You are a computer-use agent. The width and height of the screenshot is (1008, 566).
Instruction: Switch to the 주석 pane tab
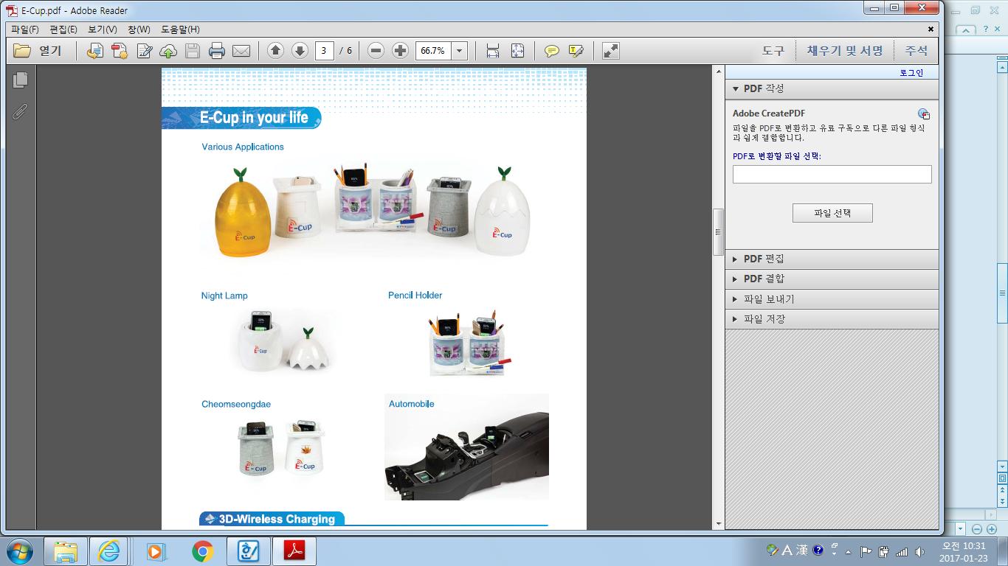pos(916,51)
